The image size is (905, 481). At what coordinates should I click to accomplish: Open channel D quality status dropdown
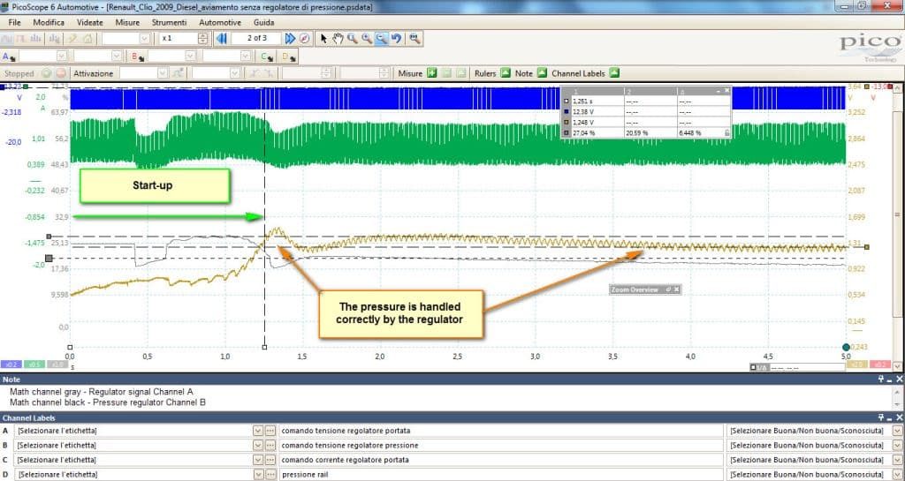point(897,475)
